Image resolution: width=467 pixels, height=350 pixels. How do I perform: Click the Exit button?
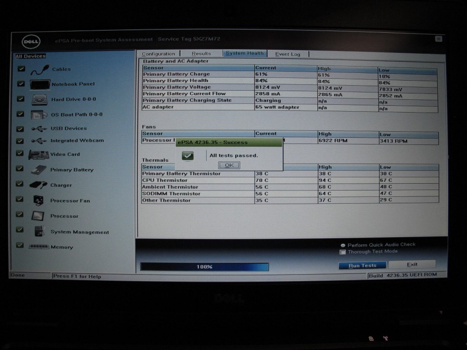tap(412, 264)
